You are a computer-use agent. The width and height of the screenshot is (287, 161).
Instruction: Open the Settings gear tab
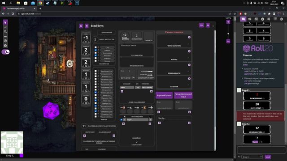282,19
